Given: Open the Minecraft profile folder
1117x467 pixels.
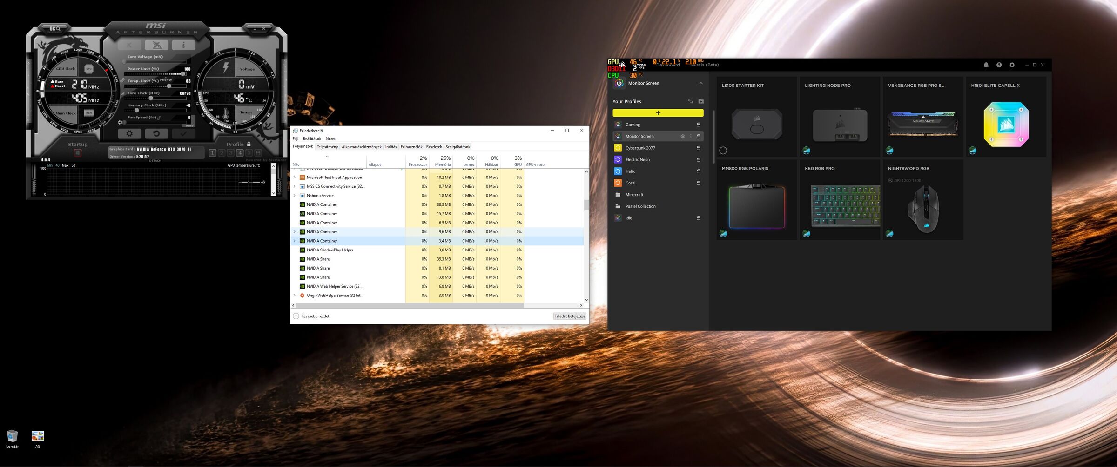Looking at the screenshot, I should pyautogui.click(x=658, y=195).
